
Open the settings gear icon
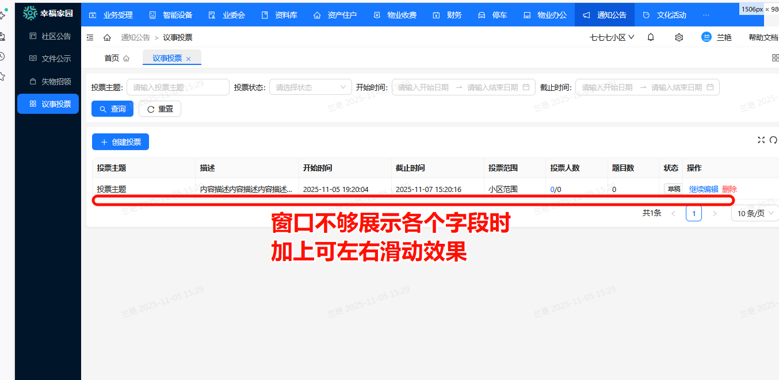678,37
